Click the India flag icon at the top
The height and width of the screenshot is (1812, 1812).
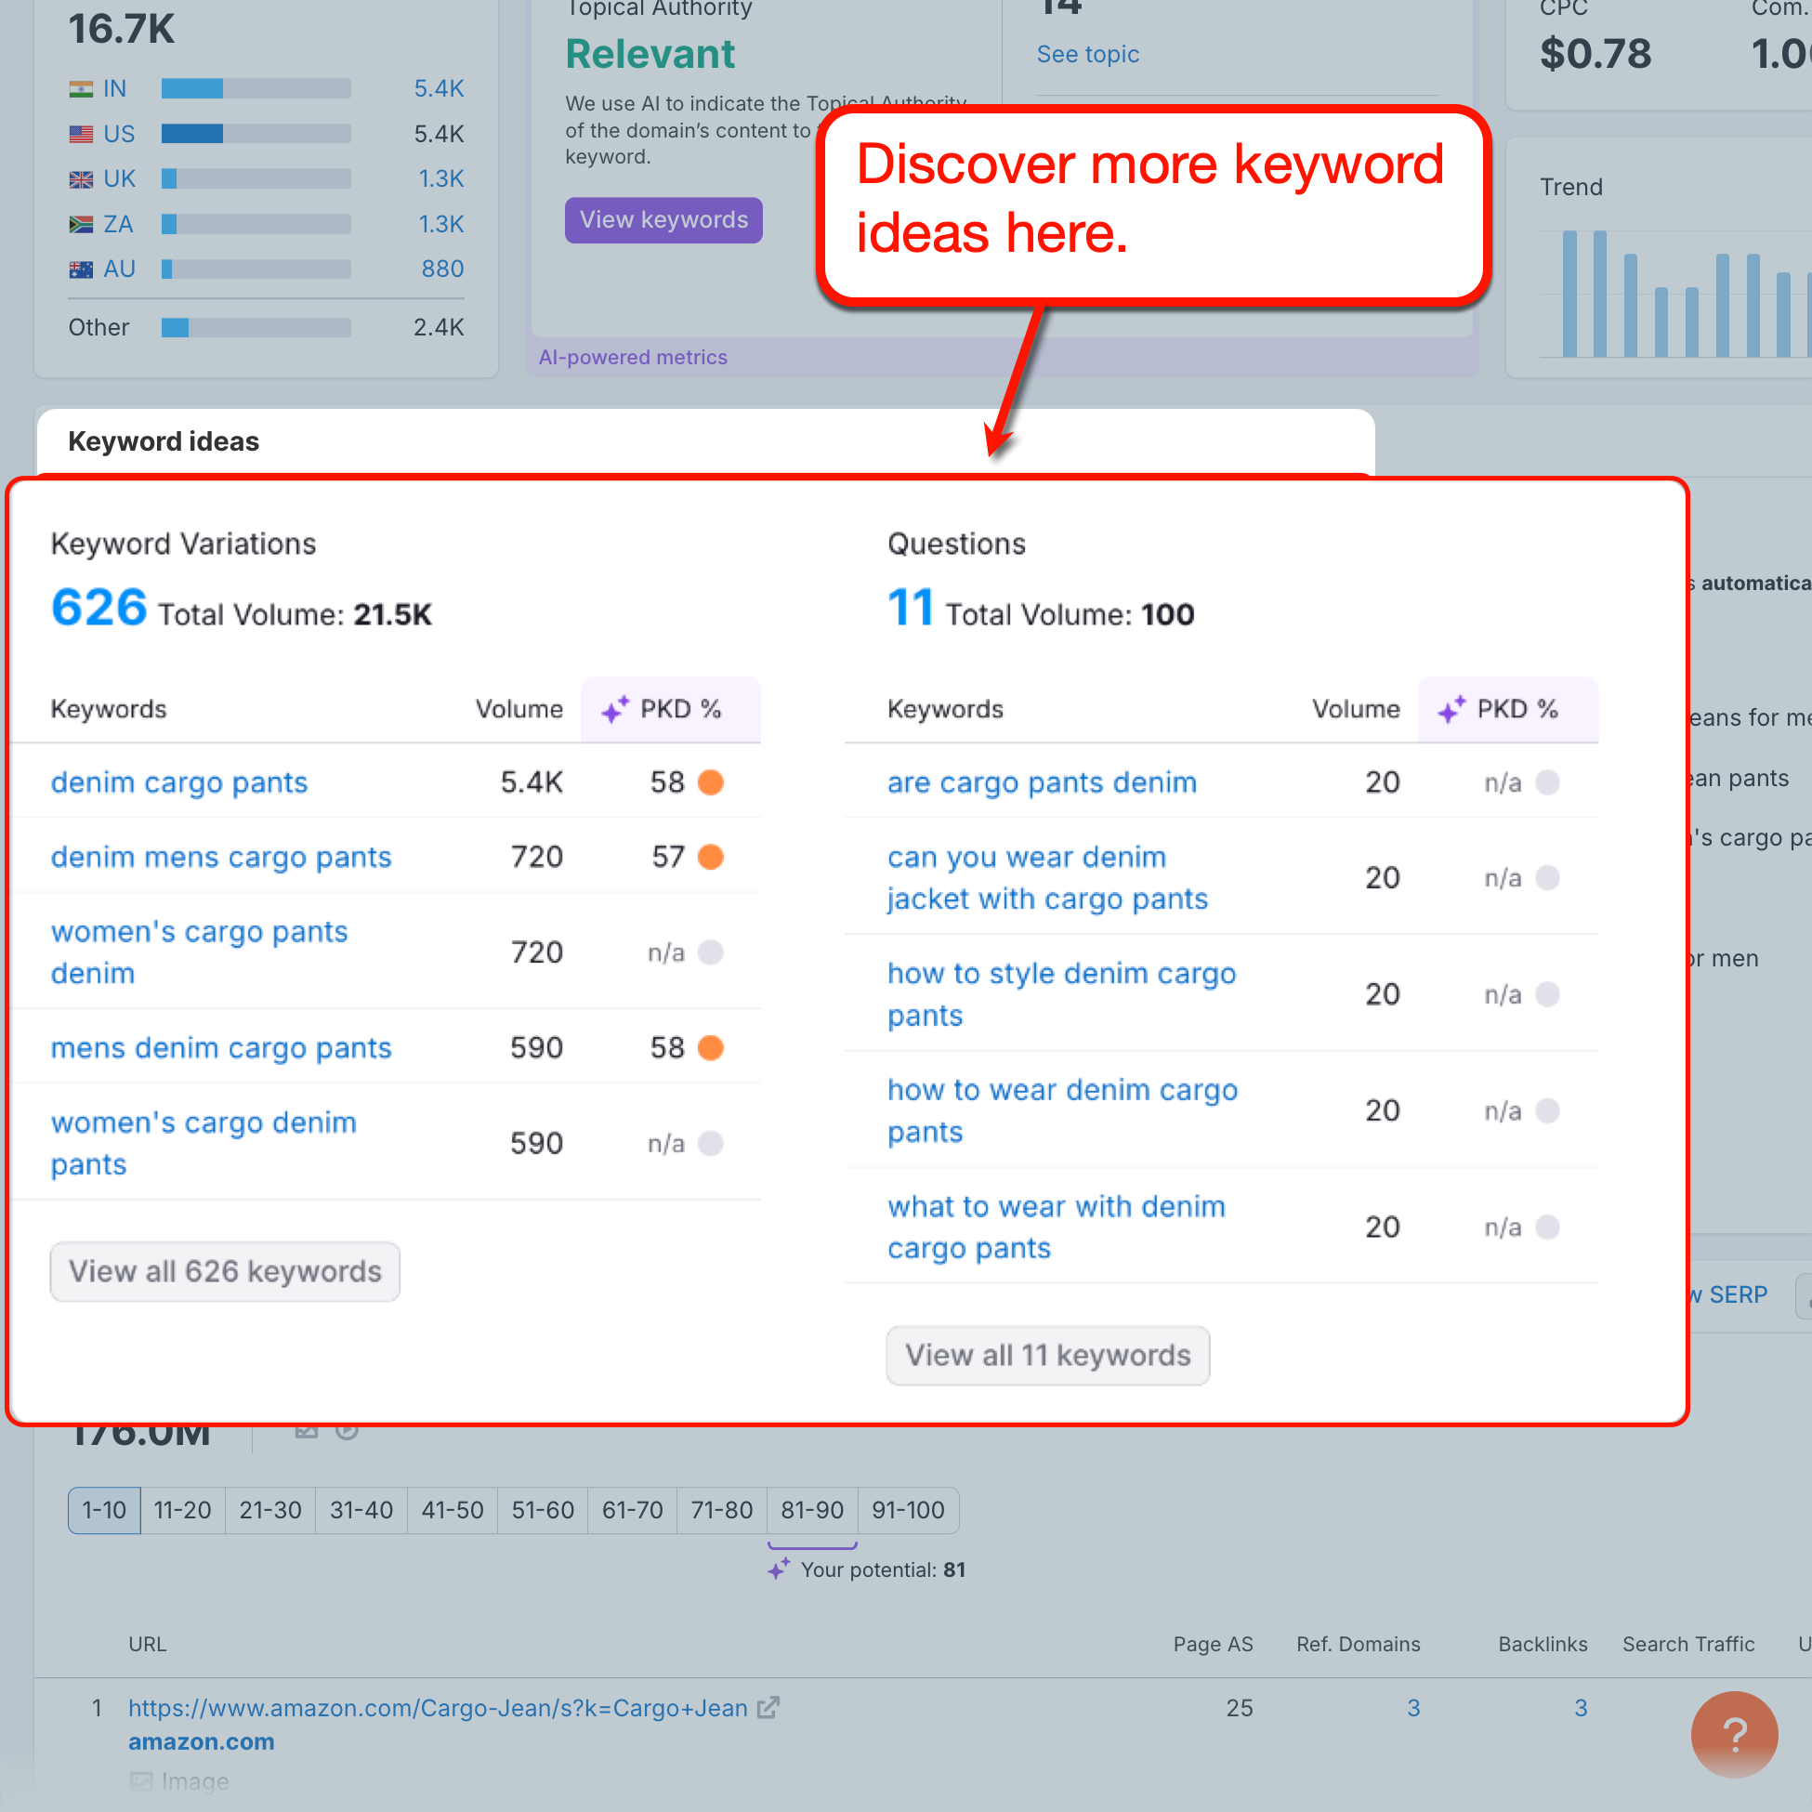click(x=81, y=87)
